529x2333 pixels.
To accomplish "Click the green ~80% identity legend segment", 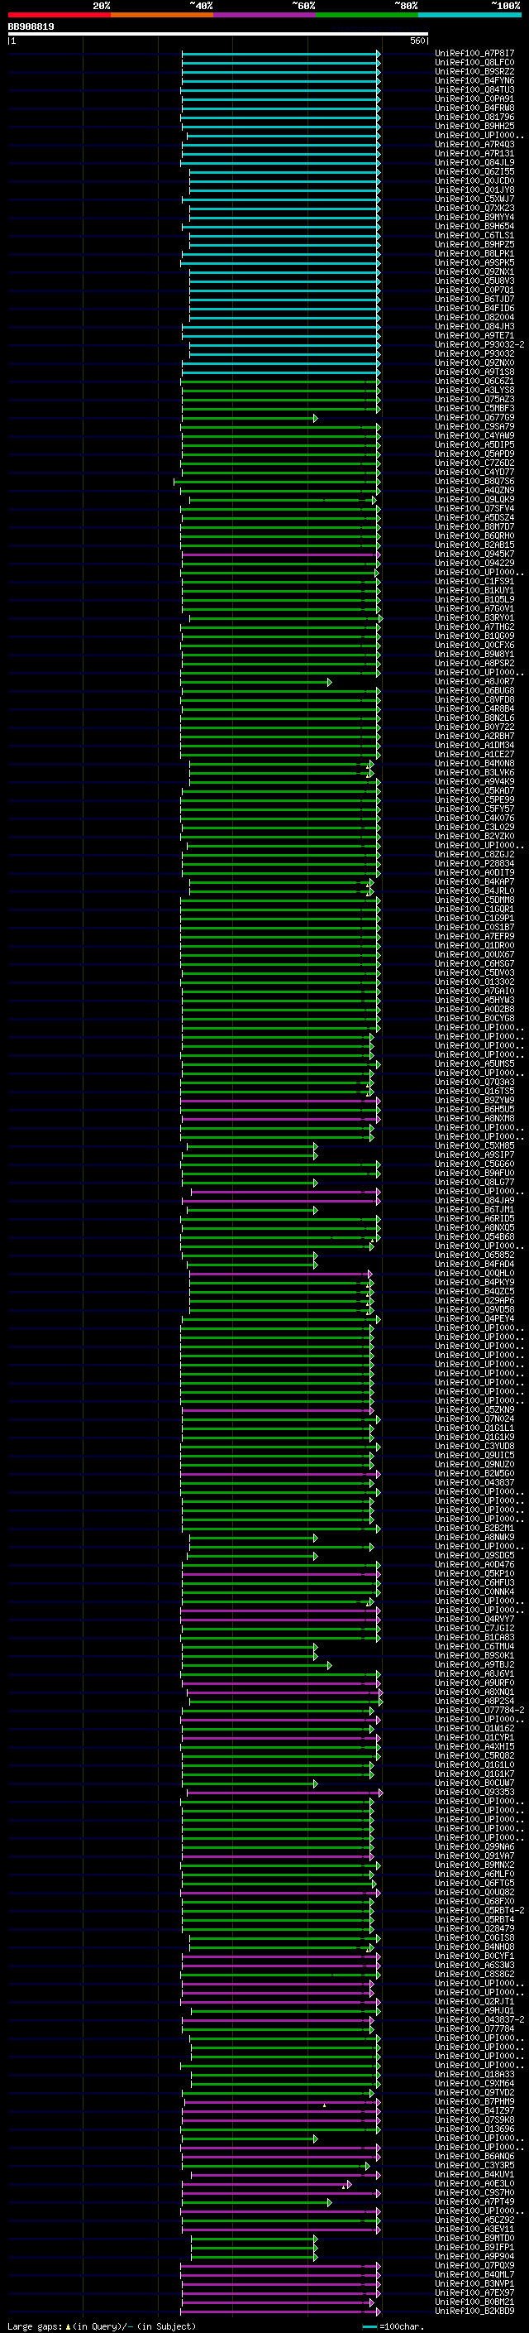I will coord(367,15).
